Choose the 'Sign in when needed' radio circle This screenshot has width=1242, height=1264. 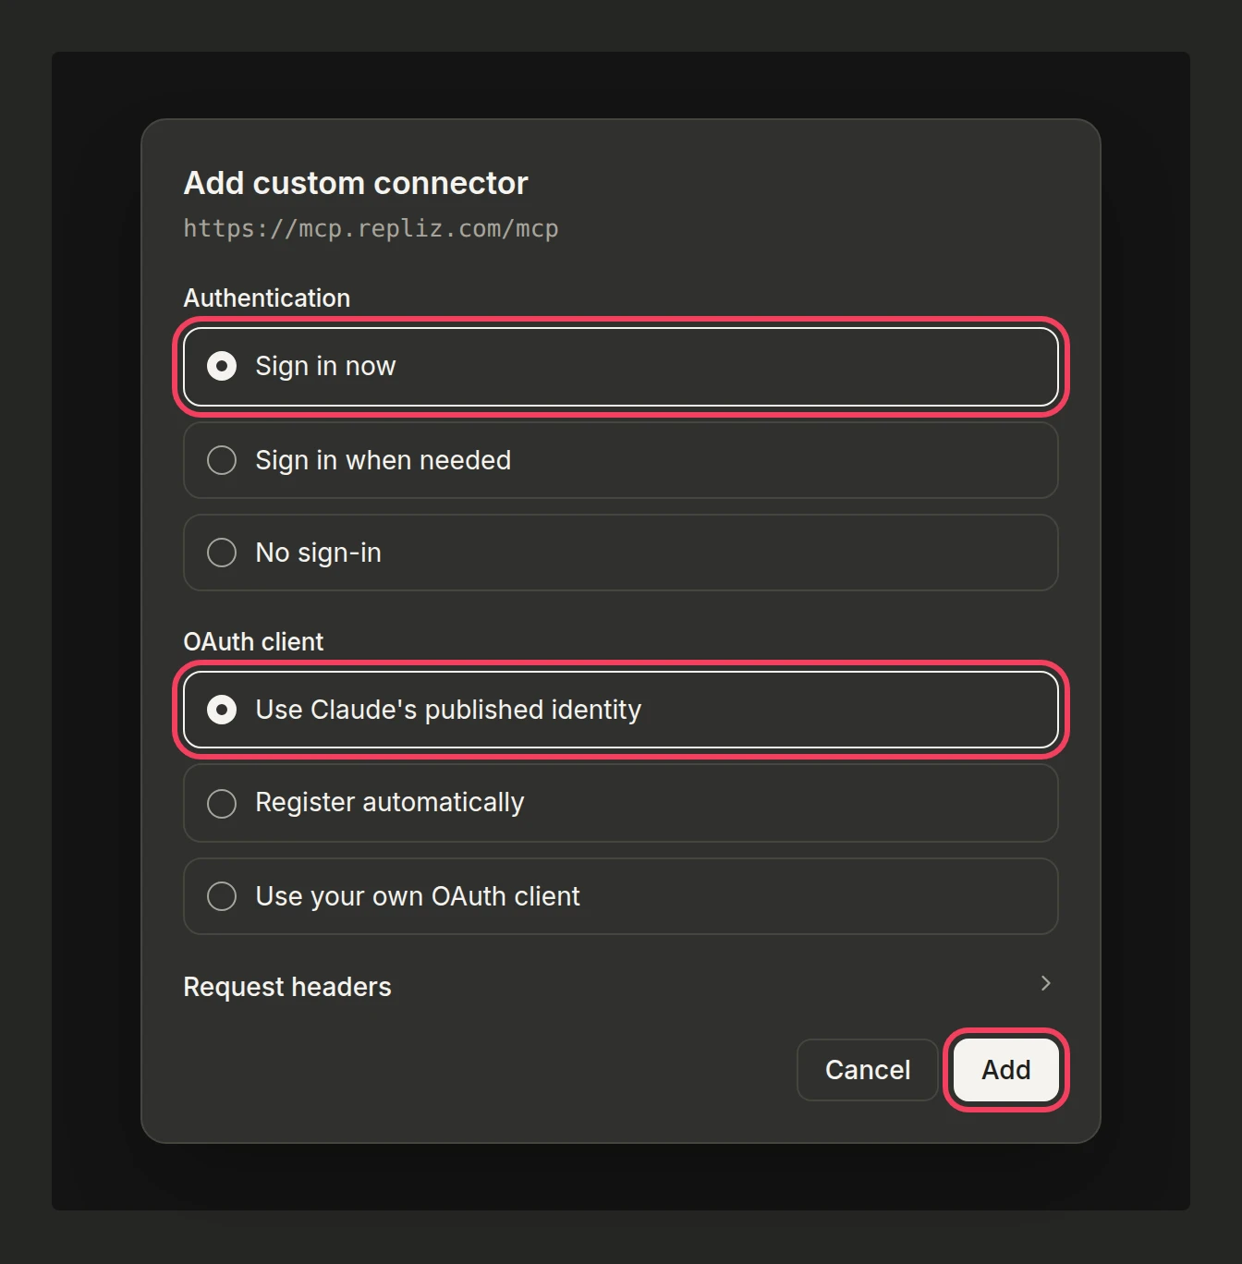pyautogui.click(x=222, y=460)
